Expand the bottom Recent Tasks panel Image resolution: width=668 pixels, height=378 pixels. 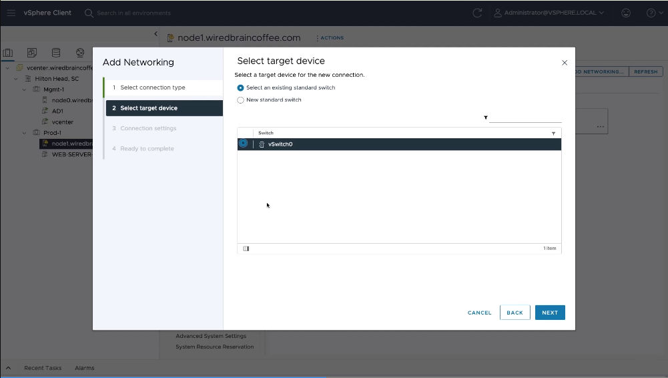[9, 368]
